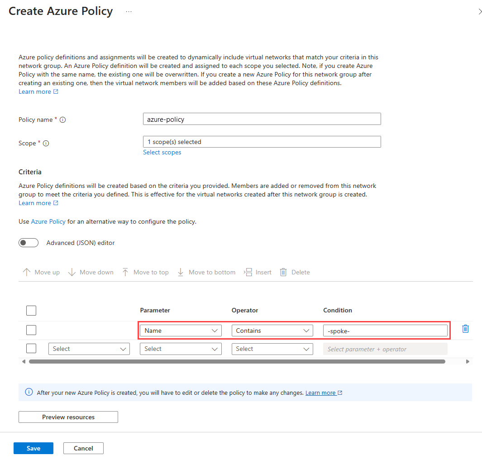This screenshot has height=460, width=482.
Task: Click the Select scopes link
Action: [x=162, y=152]
